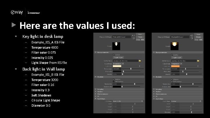The image size is (210, 118).
Task: Collapse Basic parameters section in left panel
Action: tap(119, 52)
